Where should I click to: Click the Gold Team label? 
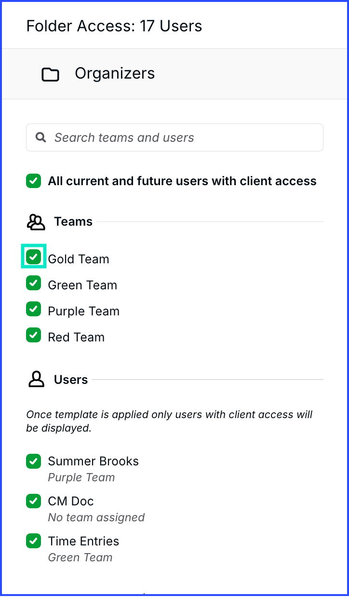click(79, 259)
